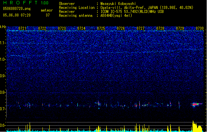Screen dimensions: 207x132
Task: Click observer name Masayuki Kobayashi
Action: [x=118, y=4]
